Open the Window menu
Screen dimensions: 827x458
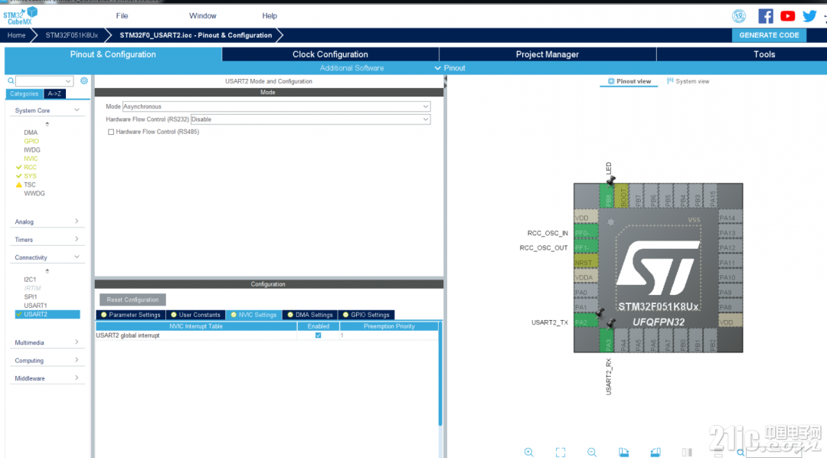click(x=202, y=16)
